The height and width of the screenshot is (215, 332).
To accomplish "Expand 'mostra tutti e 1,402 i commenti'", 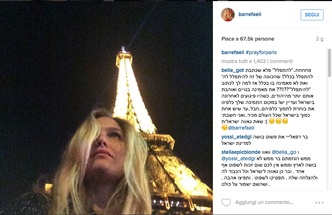I will tap(257, 61).
